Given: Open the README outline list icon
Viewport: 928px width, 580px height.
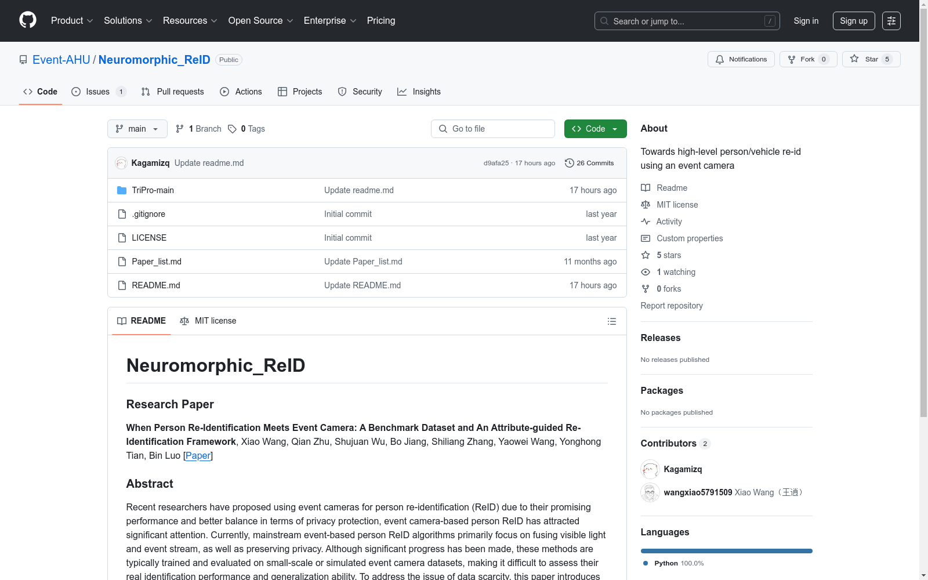Looking at the screenshot, I should tap(612, 321).
